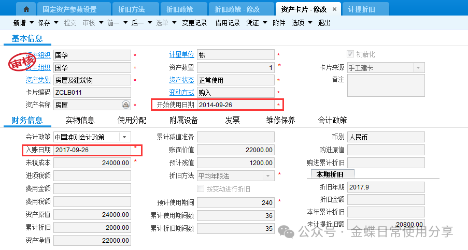Screen dimensions: 468x250
Task: Click the 入账日期 date field
Action: pyautogui.click(x=92, y=150)
